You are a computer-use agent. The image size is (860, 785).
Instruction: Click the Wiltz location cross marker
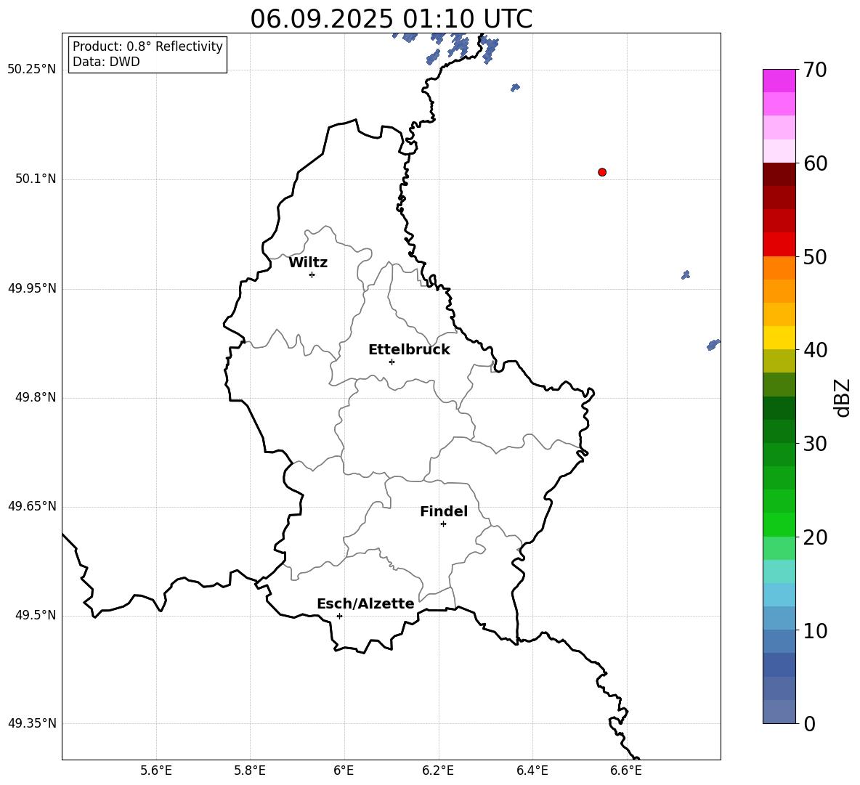coord(312,274)
